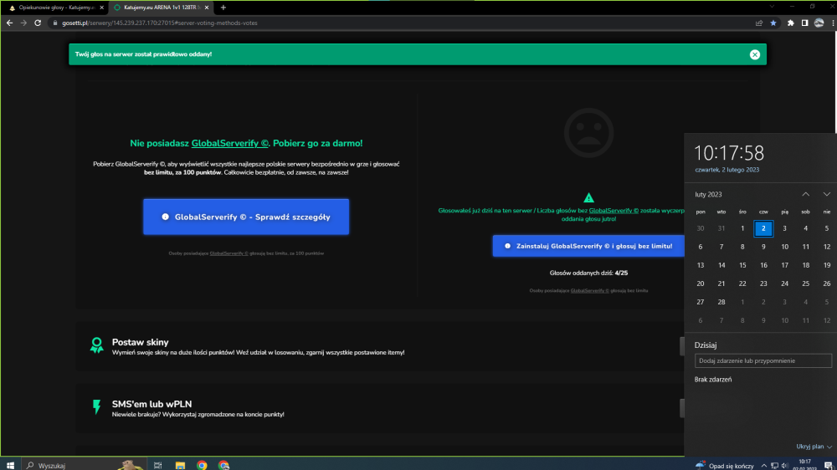Screen dimensions: 837x470
Task: Click the add event or reminder field
Action: (763, 360)
